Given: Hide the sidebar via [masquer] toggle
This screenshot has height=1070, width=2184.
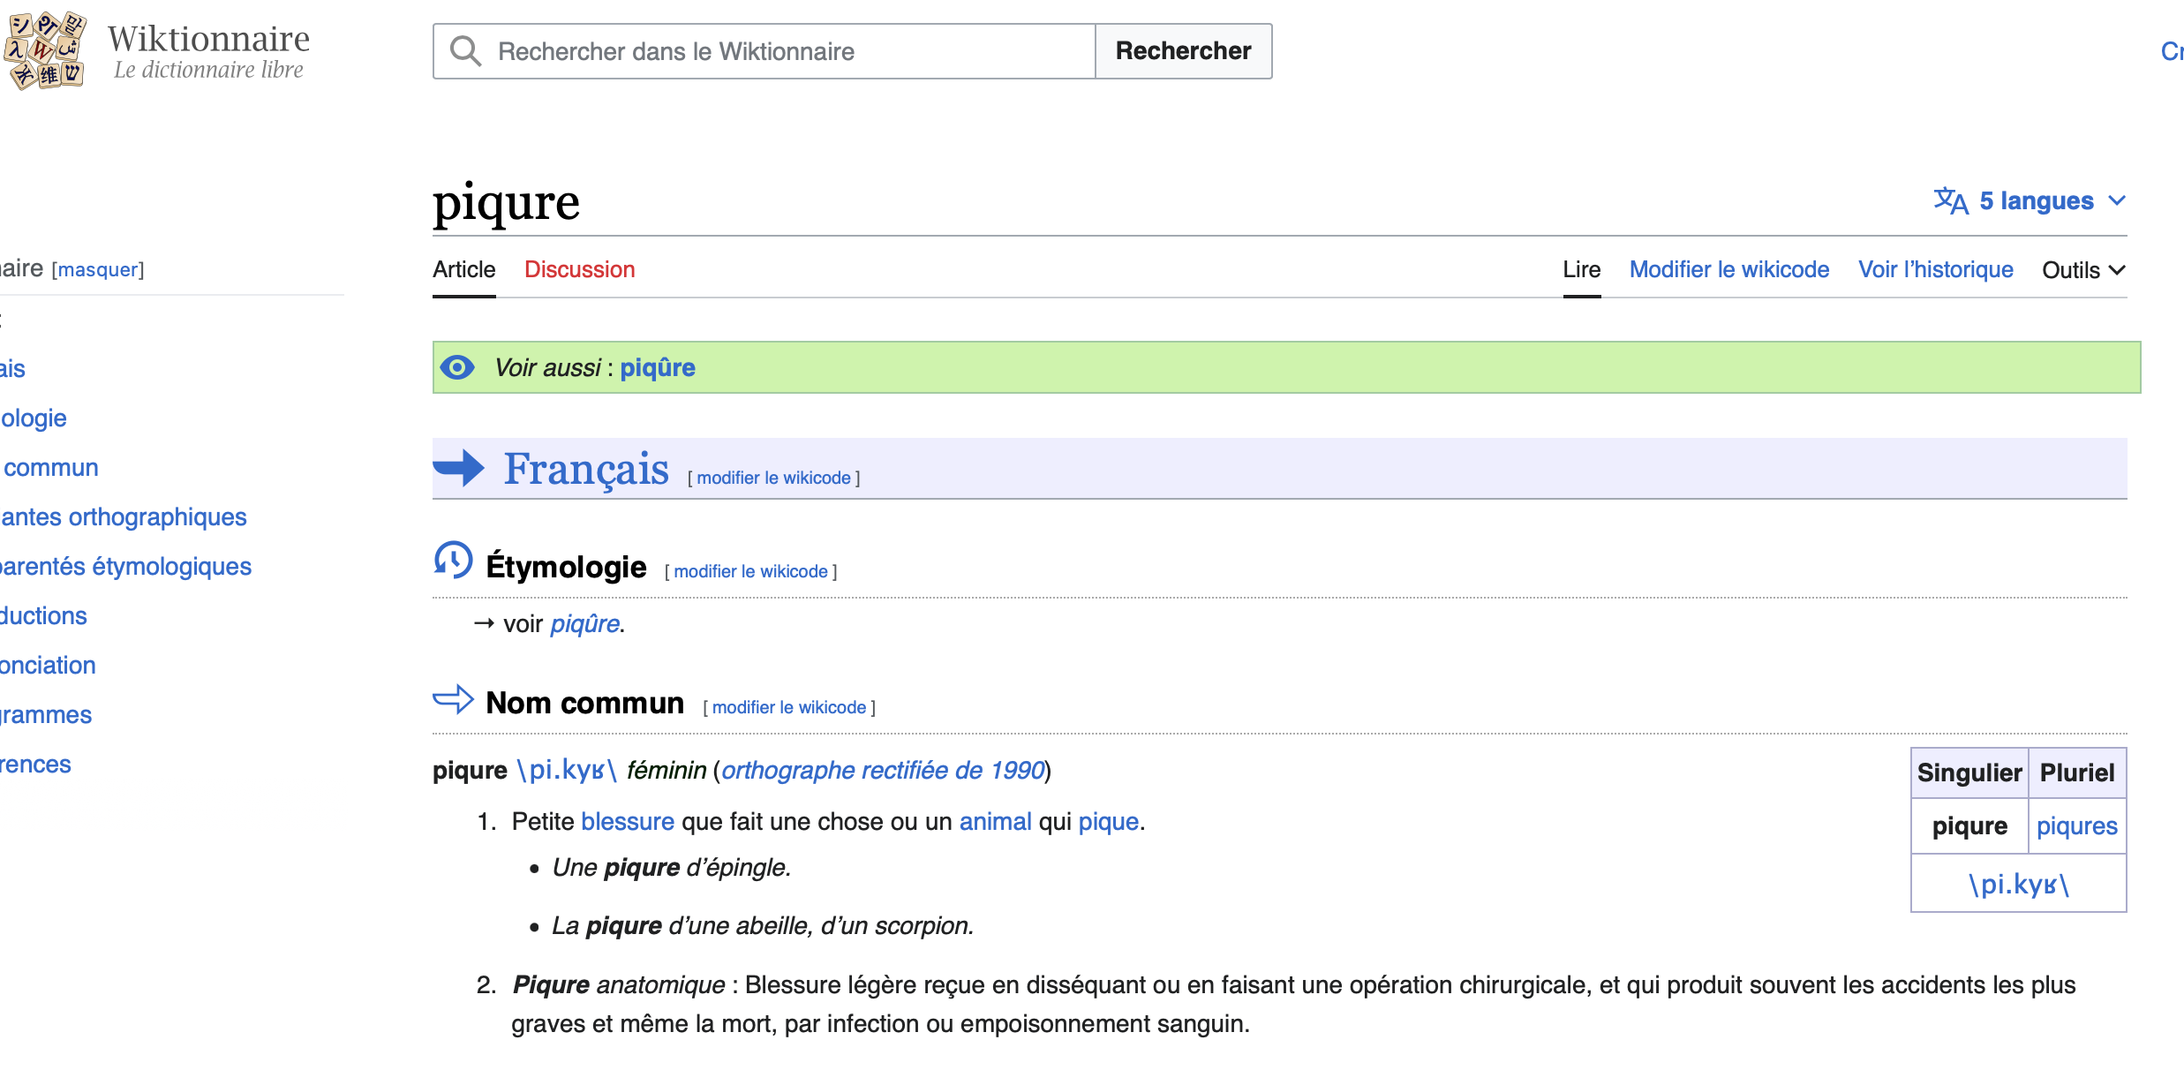Looking at the screenshot, I should pyautogui.click(x=98, y=269).
